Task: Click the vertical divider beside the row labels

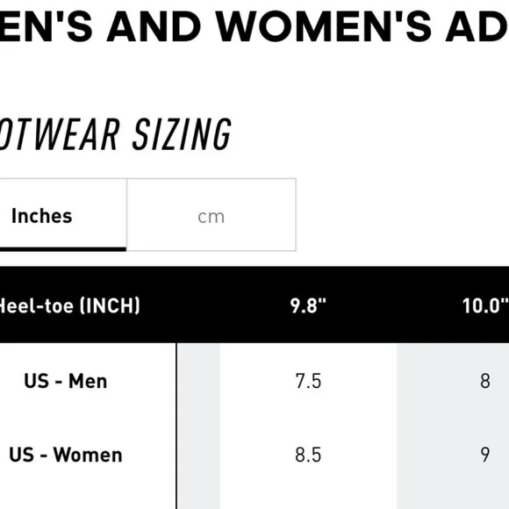Action: 176,426
